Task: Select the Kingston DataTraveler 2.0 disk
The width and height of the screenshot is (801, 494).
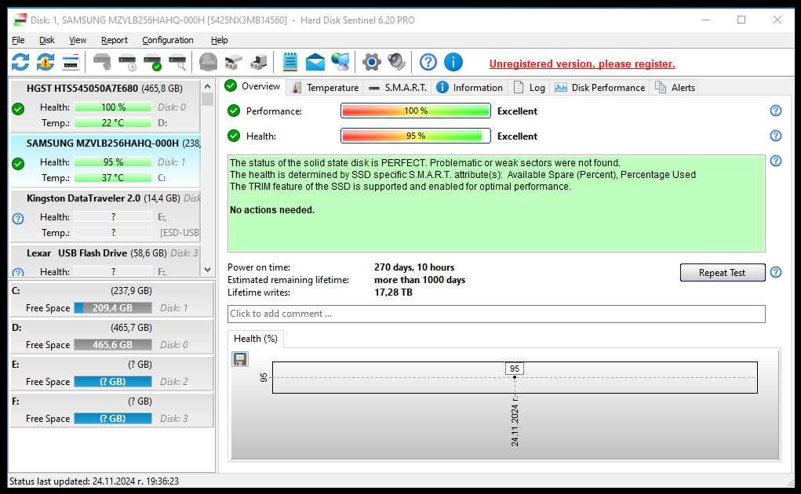Action: [104, 216]
